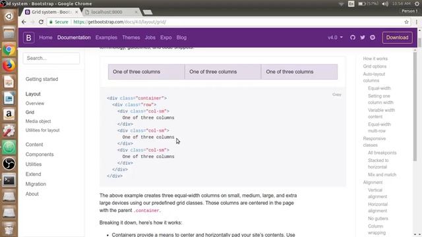Jump to Mix and match section
The image size is (422, 237).
(x=382, y=174)
